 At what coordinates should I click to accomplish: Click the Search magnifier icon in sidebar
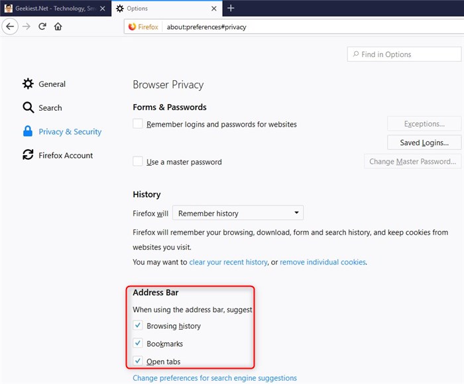point(28,107)
